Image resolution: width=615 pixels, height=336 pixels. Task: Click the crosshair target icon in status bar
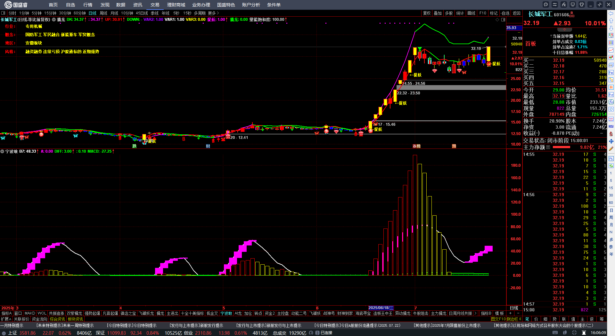click(x=574, y=333)
